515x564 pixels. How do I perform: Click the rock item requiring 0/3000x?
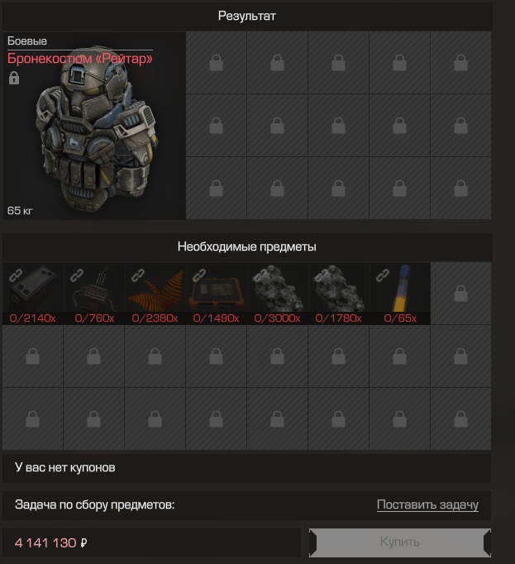[x=278, y=293]
